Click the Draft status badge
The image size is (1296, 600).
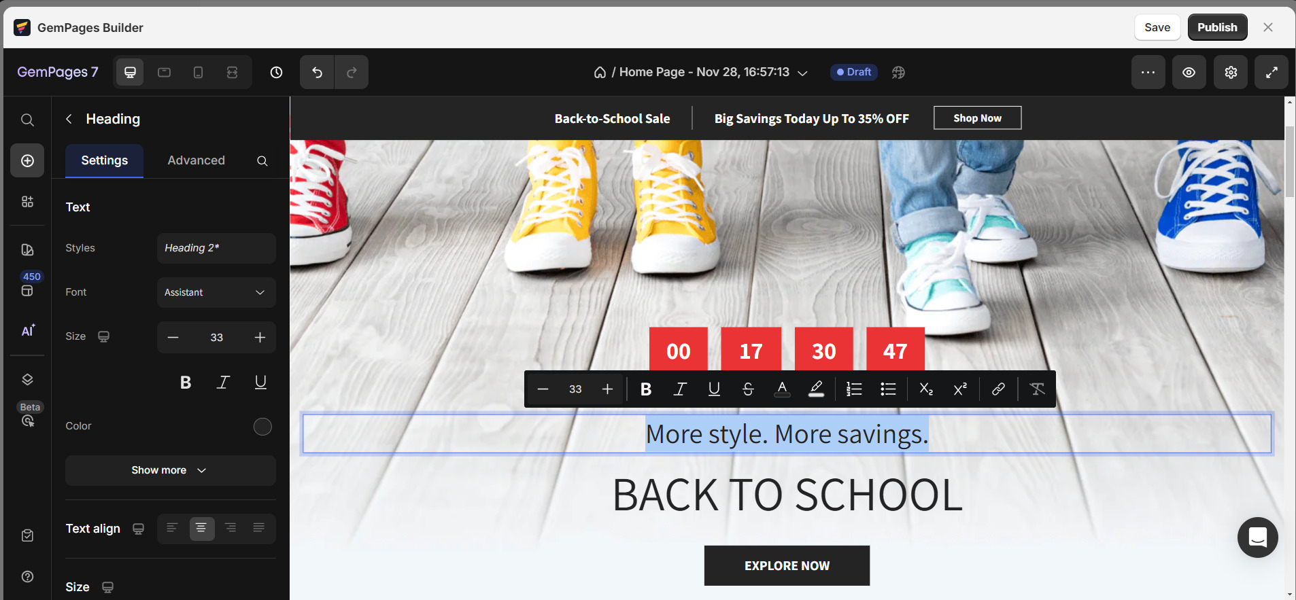[854, 72]
